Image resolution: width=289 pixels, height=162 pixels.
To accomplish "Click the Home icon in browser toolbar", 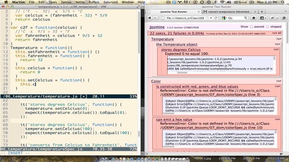I will [254, 18].
